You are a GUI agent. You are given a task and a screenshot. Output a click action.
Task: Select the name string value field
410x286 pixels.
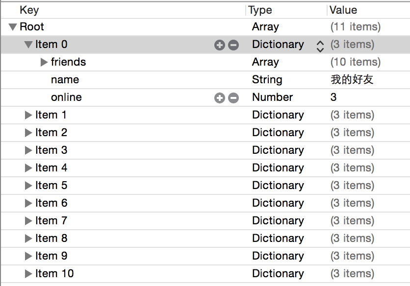[x=352, y=80]
